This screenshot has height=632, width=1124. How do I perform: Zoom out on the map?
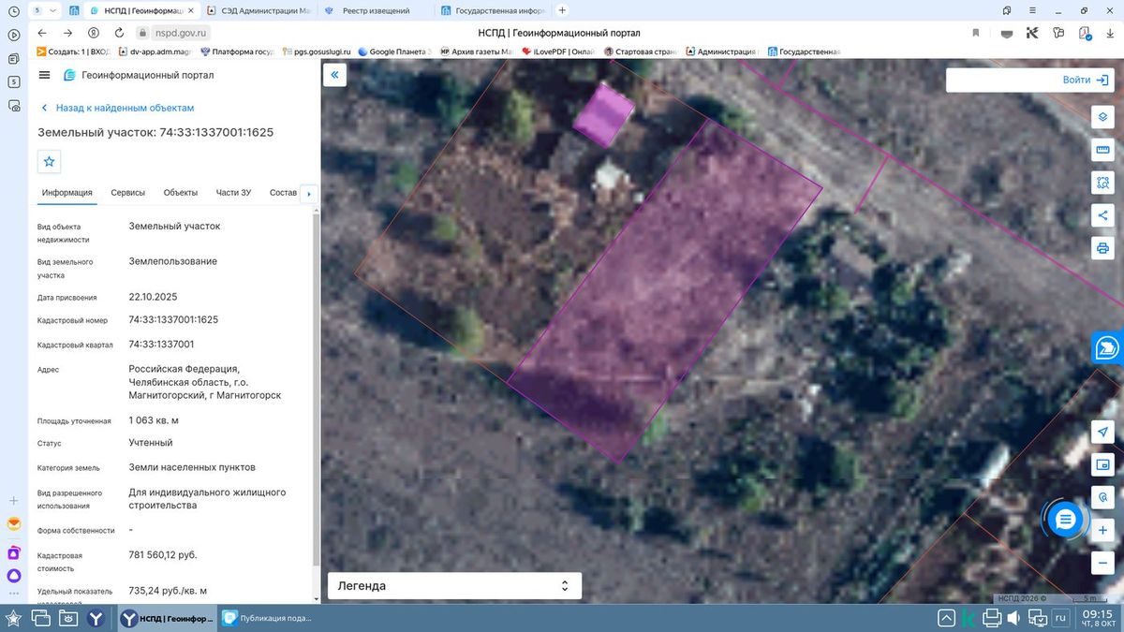[x=1102, y=564]
